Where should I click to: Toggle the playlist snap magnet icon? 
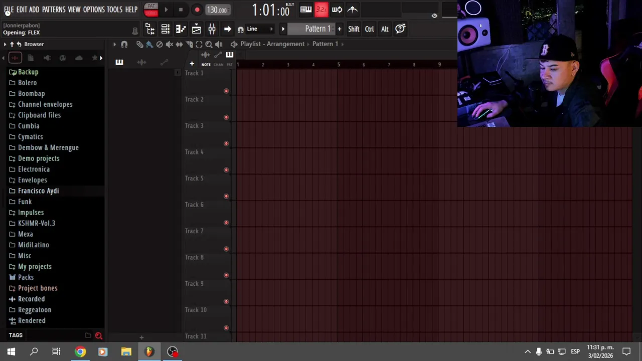pyautogui.click(x=124, y=44)
